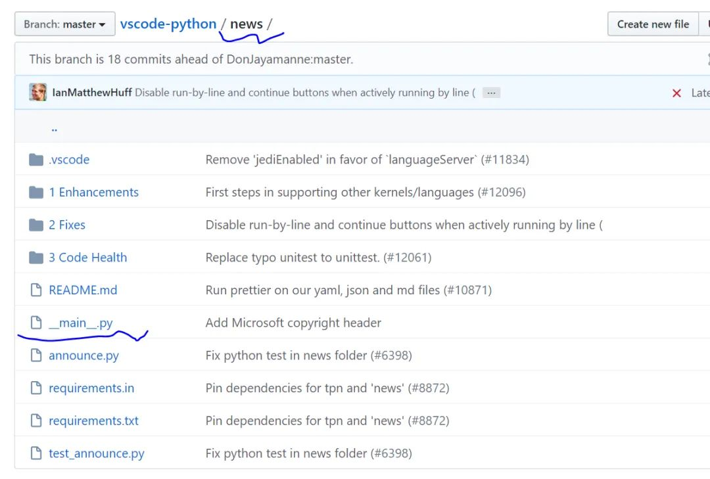Open the Branch: master dropdown
The width and height of the screenshot is (710, 479).
coord(64,24)
